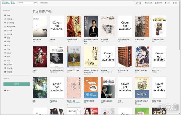181x115 pixels.
Task: Browse by 出版社 (publisher) in sidebar
Action: [x=9, y=53]
